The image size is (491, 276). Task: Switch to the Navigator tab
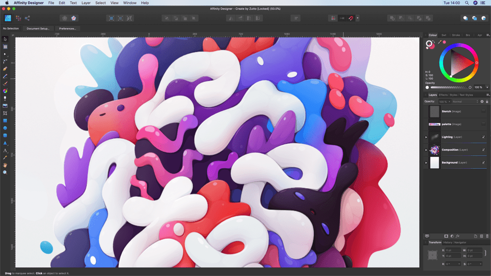[x=460, y=243]
